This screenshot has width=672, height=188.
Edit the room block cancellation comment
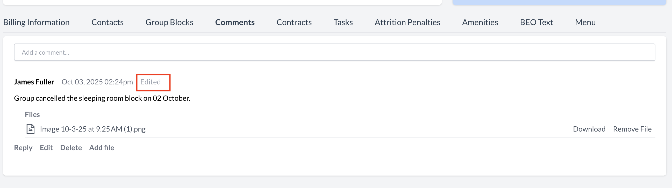[46, 148]
